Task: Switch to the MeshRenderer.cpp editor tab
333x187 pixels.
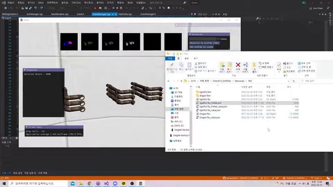Action: pyautogui.click(x=60, y=14)
